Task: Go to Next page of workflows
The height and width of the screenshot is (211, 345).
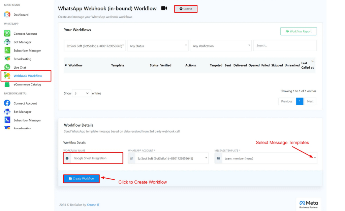Action: point(310,101)
